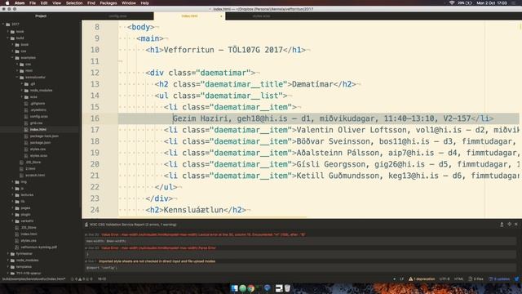Click the Wi-Fi status icon

click(452, 3)
